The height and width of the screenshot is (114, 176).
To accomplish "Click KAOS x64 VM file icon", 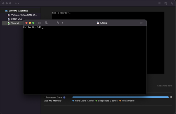I will point(9,19).
